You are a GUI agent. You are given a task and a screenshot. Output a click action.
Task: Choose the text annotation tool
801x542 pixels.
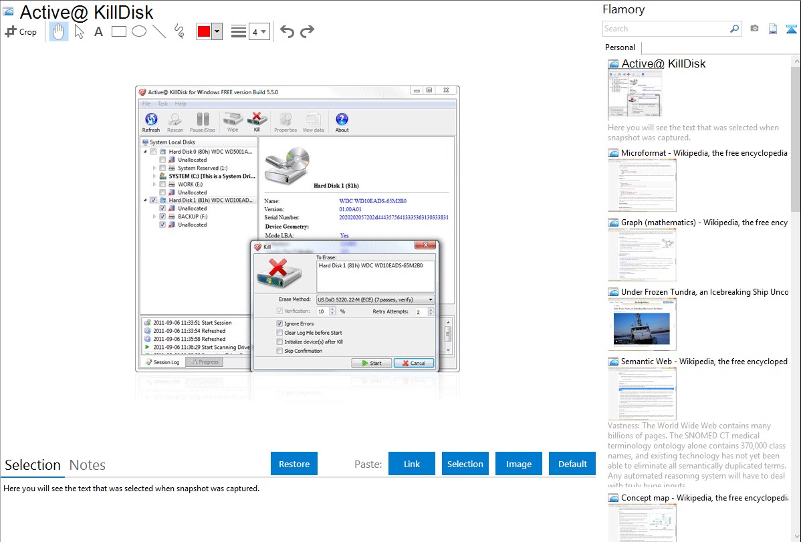tap(98, 31)
